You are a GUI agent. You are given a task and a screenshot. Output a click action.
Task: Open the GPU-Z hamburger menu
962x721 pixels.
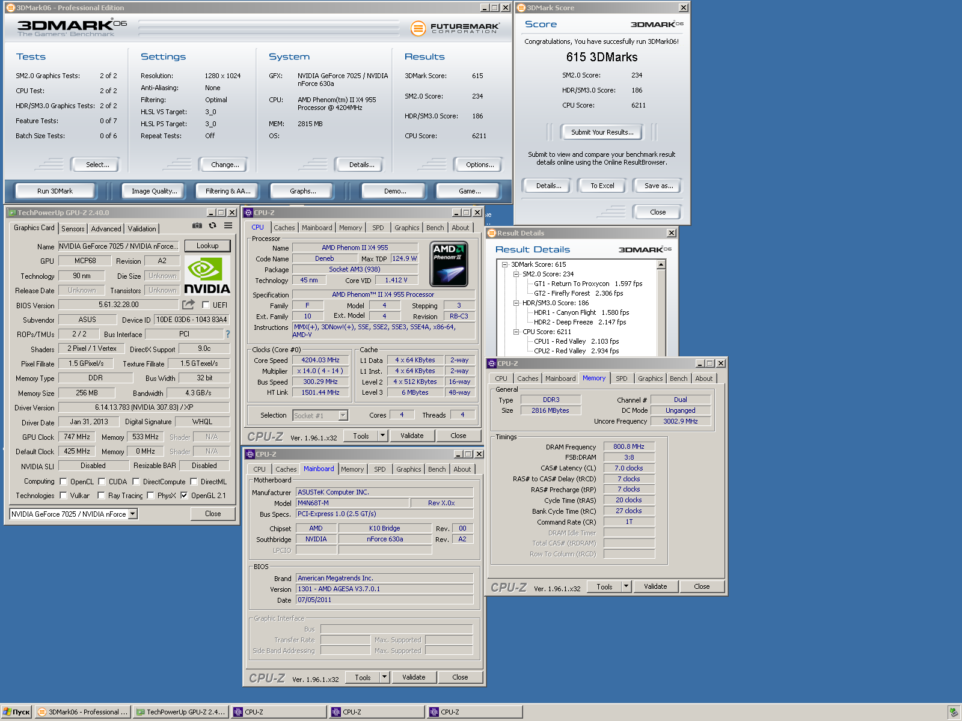[228, 226]
